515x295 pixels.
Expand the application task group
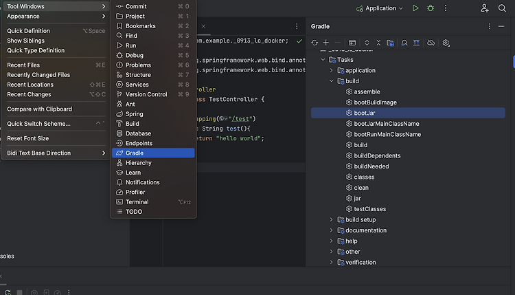[332, 70]
